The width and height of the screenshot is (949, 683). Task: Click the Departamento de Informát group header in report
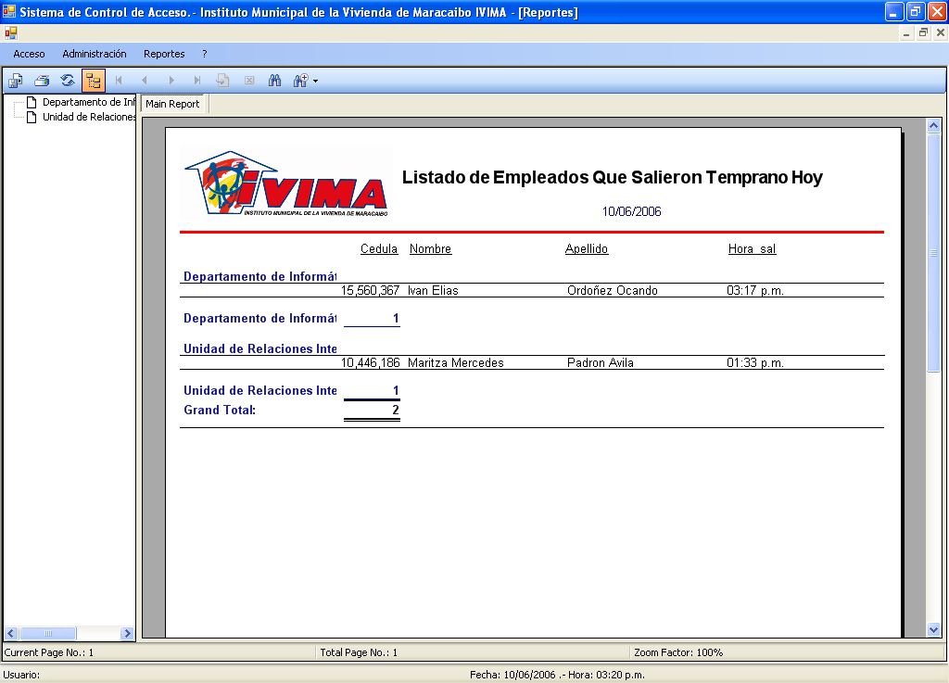point(259,276)
